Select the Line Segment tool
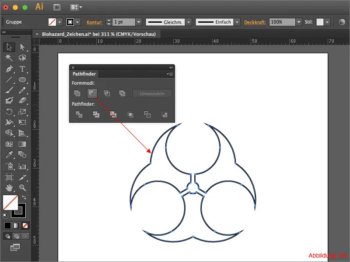 click(9, 79)
